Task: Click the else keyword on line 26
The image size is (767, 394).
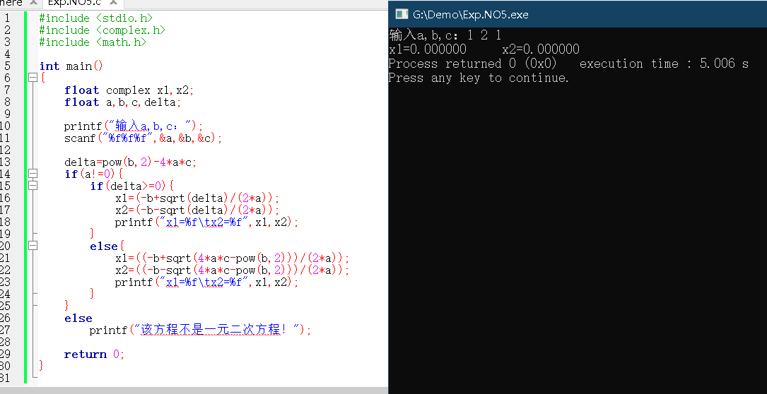Action: 78,318
